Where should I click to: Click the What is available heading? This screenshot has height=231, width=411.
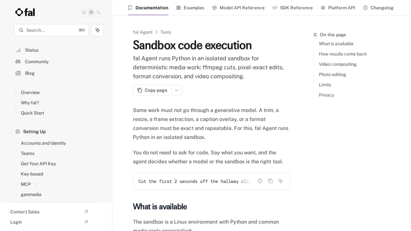[x=160, y=207]
